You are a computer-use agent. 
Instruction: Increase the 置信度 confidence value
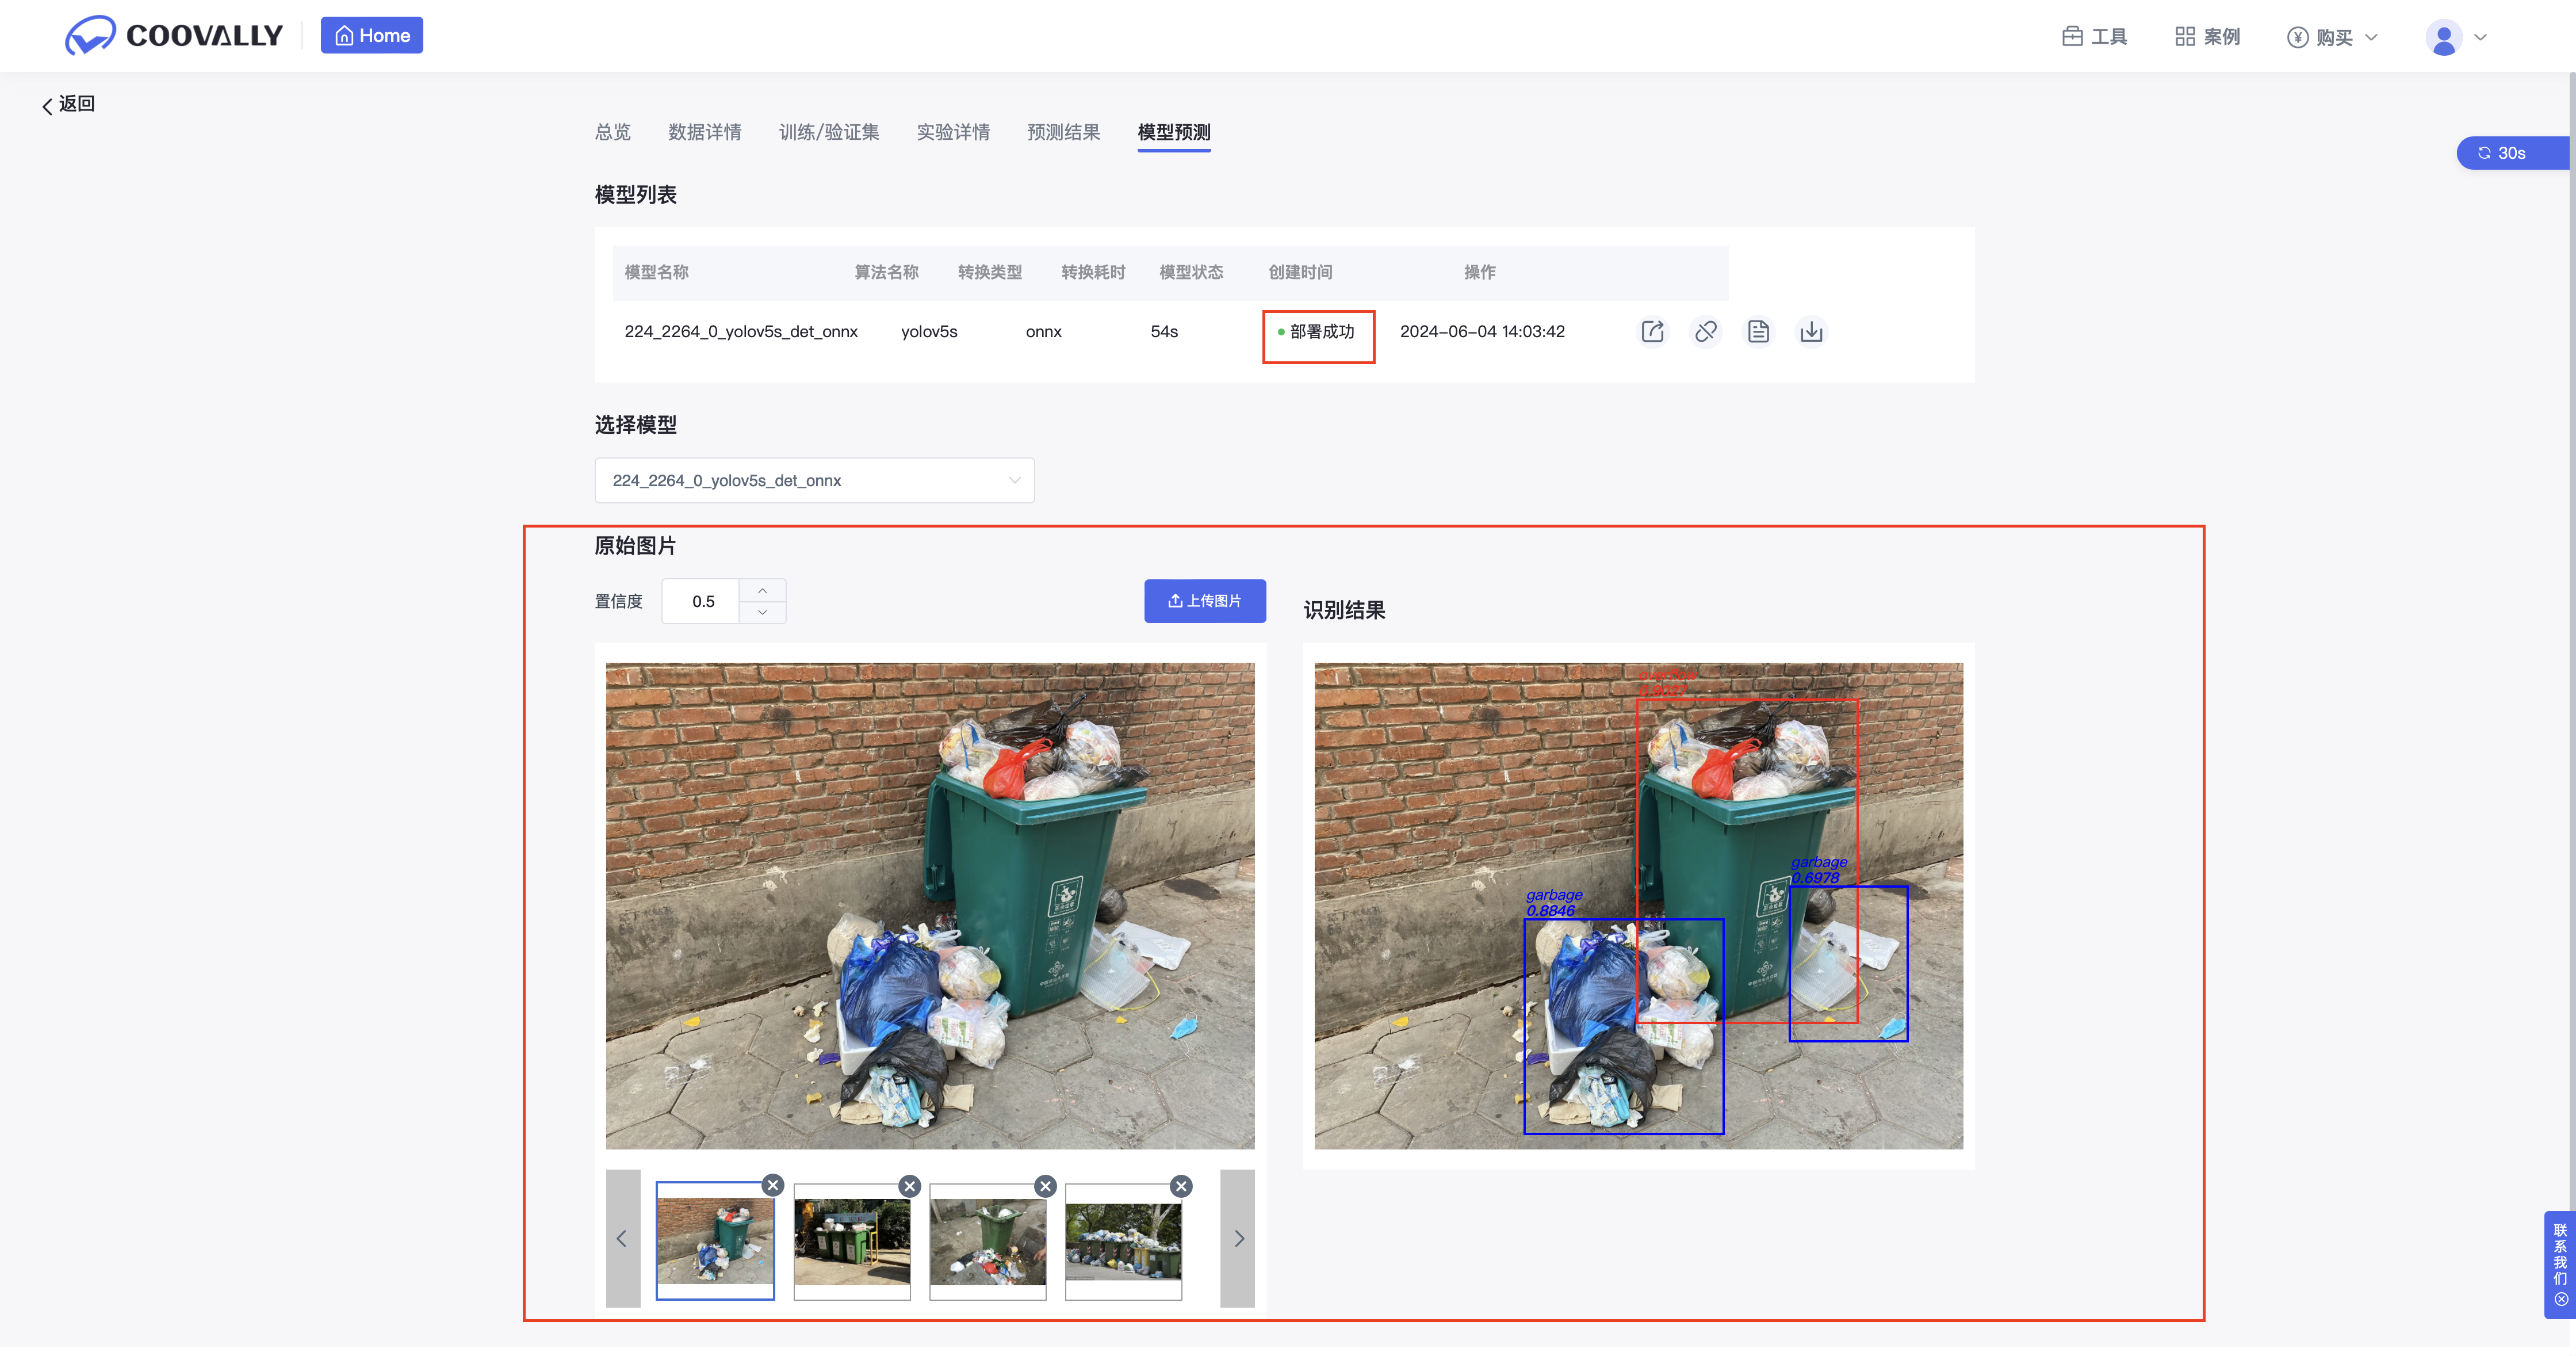762,590
